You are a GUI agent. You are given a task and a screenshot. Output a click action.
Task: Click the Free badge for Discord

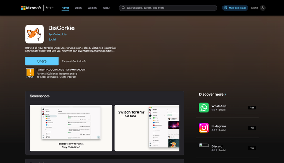(x=252, y=148)
